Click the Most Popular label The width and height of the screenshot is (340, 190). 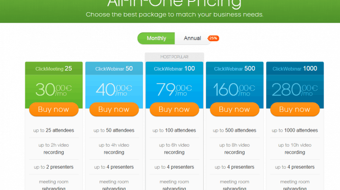[x=175, y=57]
